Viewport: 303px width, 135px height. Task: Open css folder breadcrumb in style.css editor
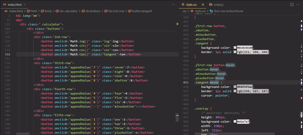[x=184, y=11]
